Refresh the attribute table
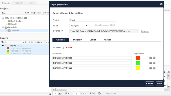The width and height of the screenshot is (171, 96). point(99,93)
